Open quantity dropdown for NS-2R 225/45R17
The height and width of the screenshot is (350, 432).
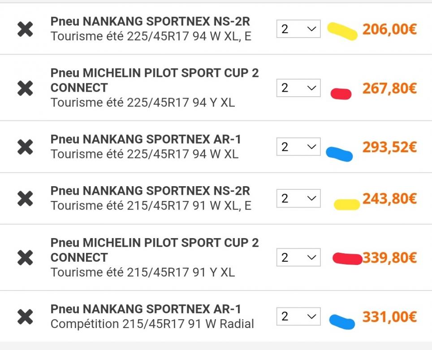tap(298, 29)
